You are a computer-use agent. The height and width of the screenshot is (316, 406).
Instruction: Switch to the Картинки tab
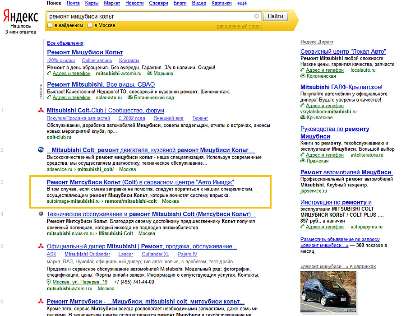click(221, 3)
